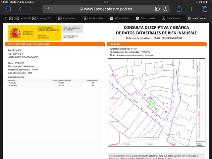This screenshot has height=159, width=212.
Task: Open the Calle Piedras tab
Action: click(173, 18)
